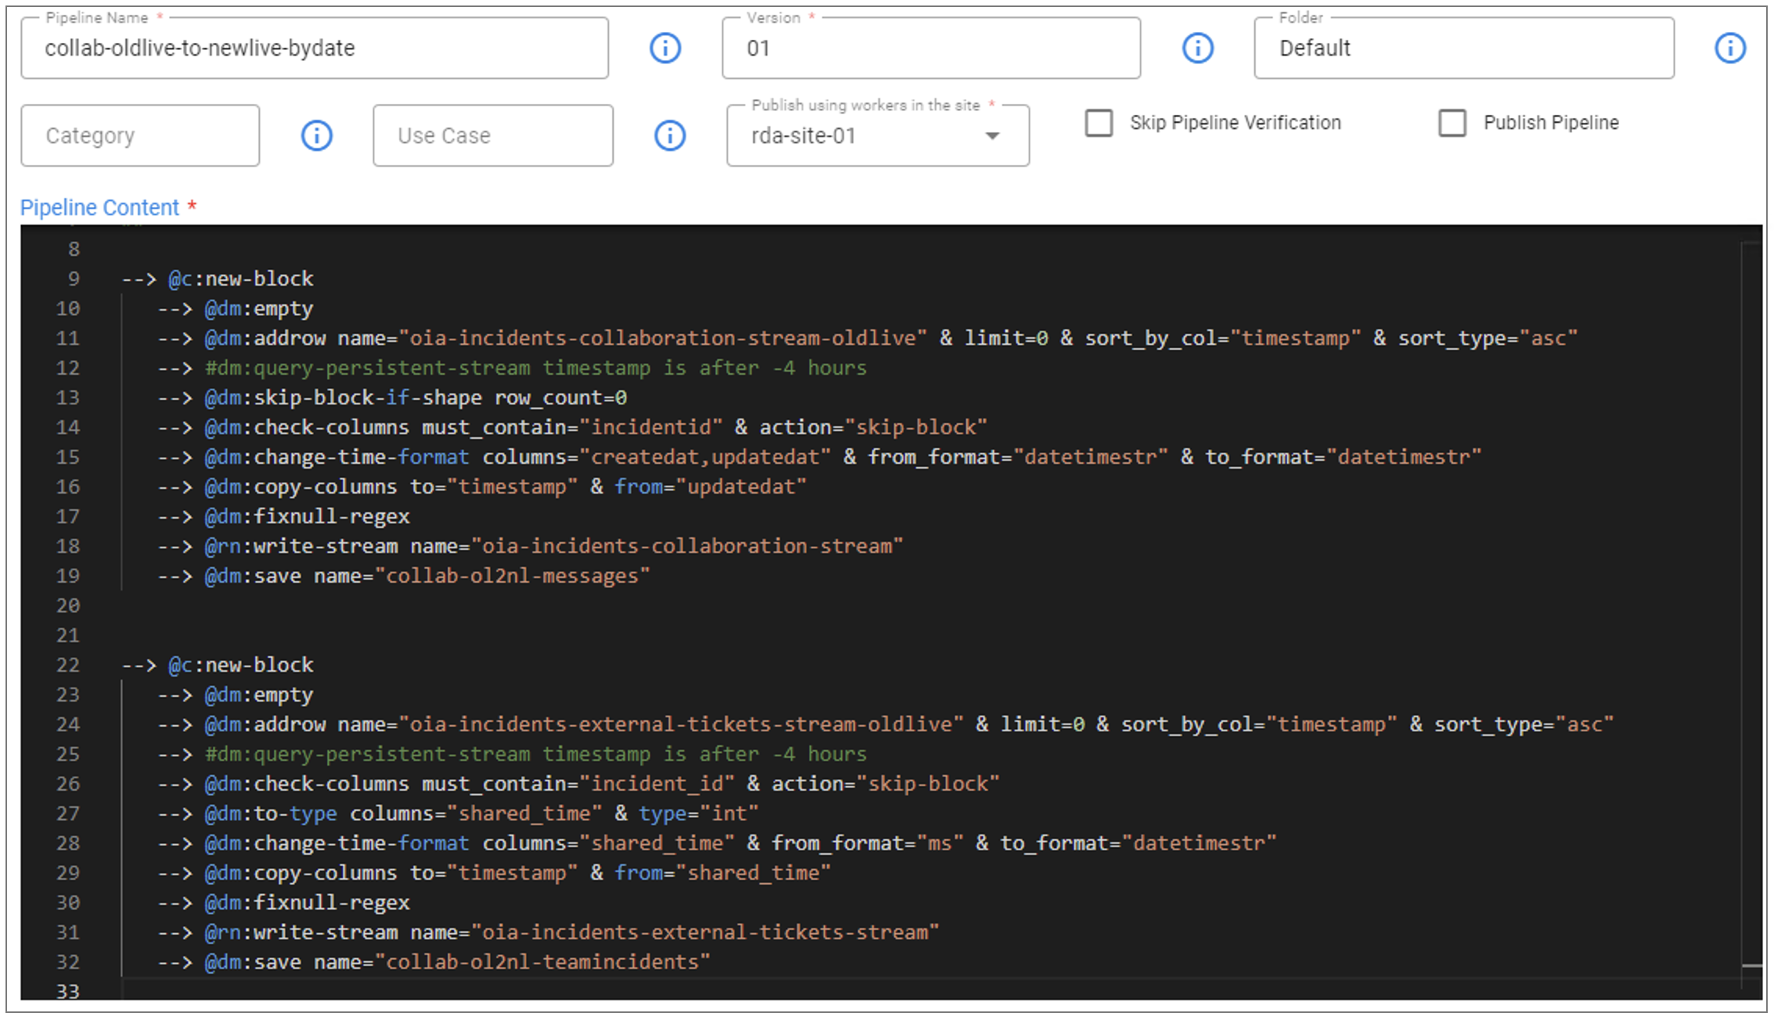Click info icon beside Category field
The height and width of the screenshot is (1020, 1774).
tap(316, 136)
